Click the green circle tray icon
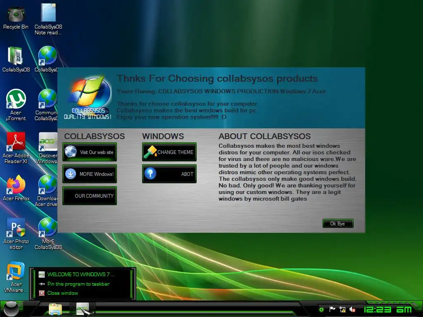Image resolution: width=423 pixels, height=317 pixels. point(321,310)
